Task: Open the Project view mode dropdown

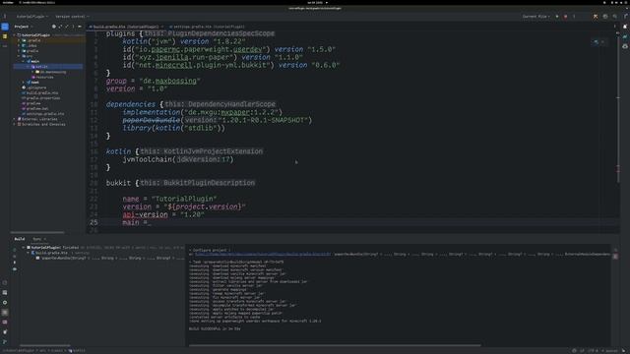Action: (24, 27)
